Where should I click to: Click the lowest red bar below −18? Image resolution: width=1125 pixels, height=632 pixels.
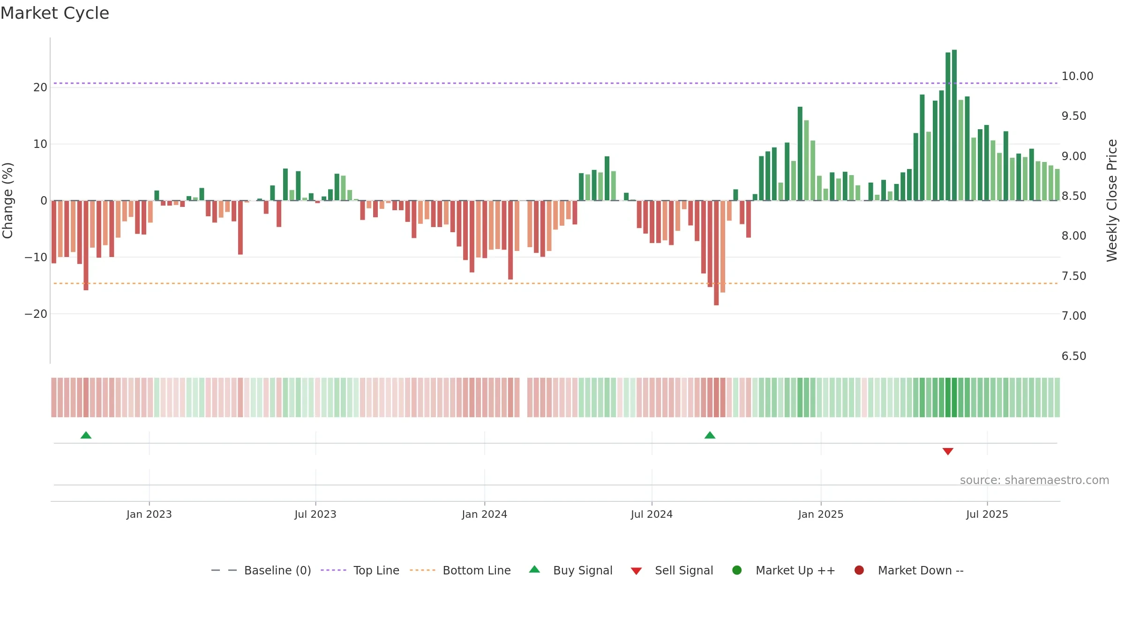(716, 253)
